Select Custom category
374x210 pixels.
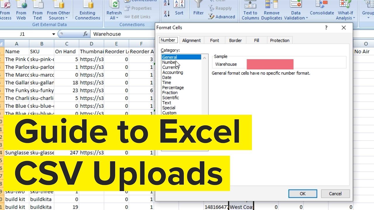(x=181, y=113)
